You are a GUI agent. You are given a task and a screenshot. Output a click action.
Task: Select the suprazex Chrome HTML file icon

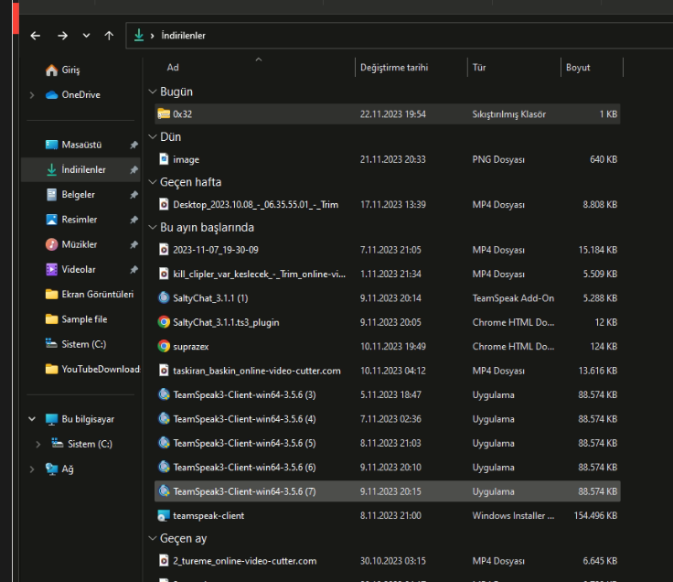point(164,346)
